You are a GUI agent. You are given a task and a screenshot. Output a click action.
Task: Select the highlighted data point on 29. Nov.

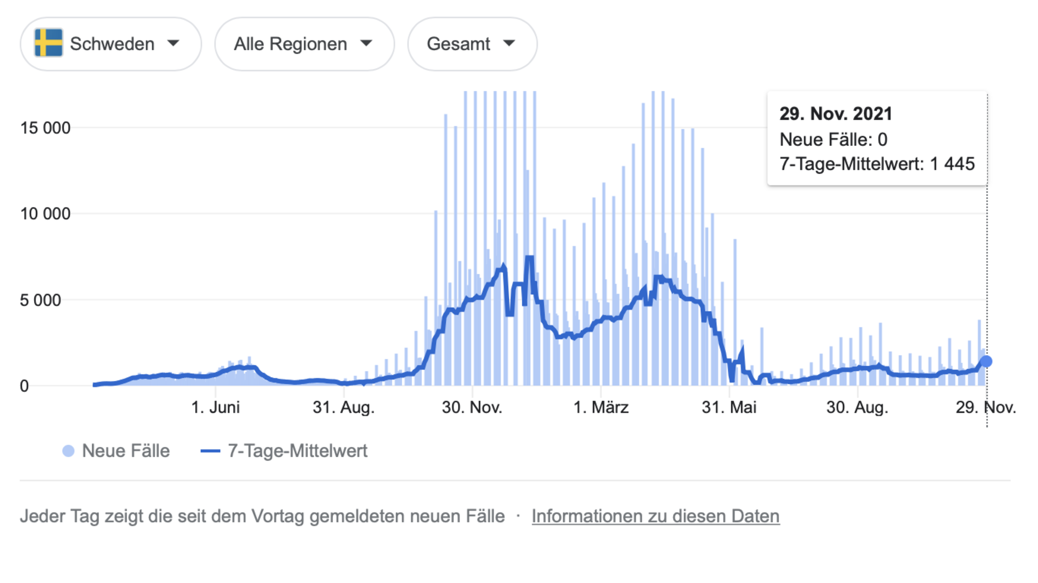(x=987, y=361)
